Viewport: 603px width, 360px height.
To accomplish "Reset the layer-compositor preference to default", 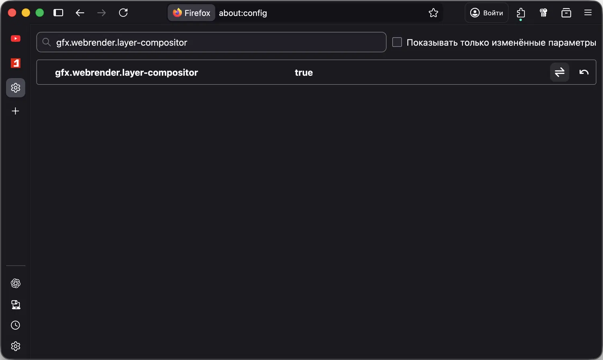I will point(584,72).
